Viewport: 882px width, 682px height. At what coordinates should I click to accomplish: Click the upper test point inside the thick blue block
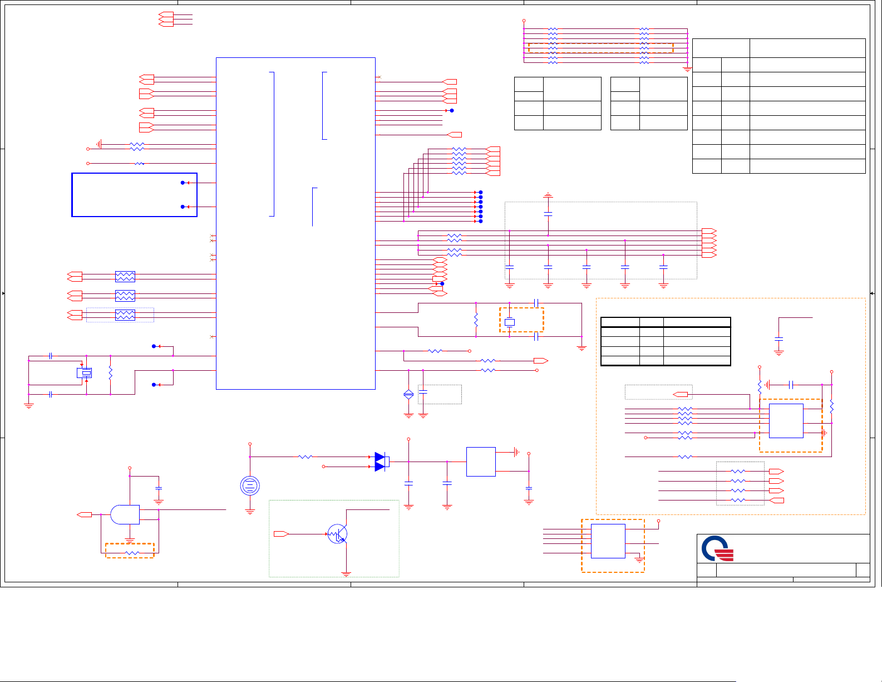183,183
